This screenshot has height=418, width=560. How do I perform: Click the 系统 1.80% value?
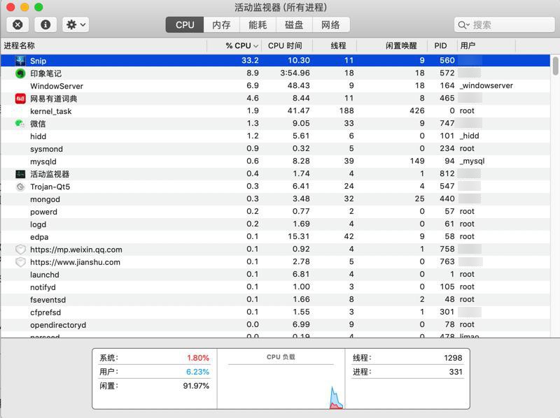tap(198, 358)
